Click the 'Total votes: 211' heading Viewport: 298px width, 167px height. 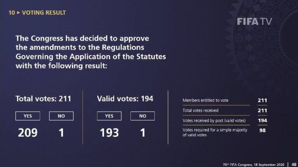(x=43, y=99)
